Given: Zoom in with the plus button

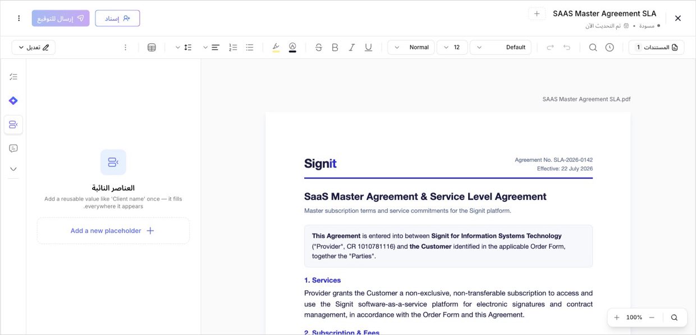Looking at the screenshot, I should (x=617, y=318).
